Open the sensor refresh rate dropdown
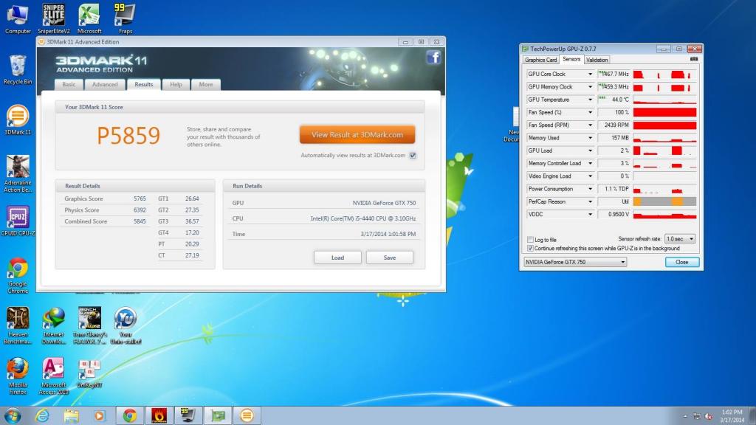This screenshot has width=756, height=425. point(680,239)
